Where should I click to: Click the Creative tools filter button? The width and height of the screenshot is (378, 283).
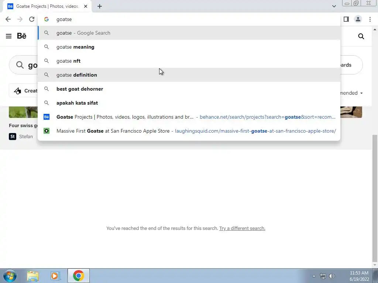click(x=23, y=91)
